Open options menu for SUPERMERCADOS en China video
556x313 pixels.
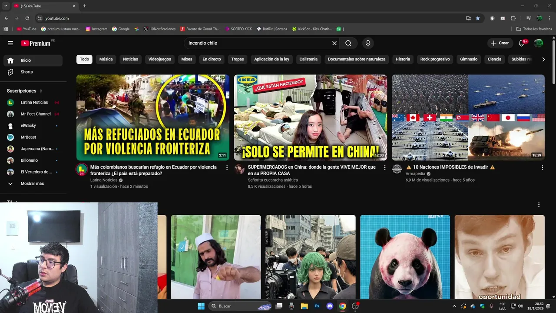click(384, 167)
